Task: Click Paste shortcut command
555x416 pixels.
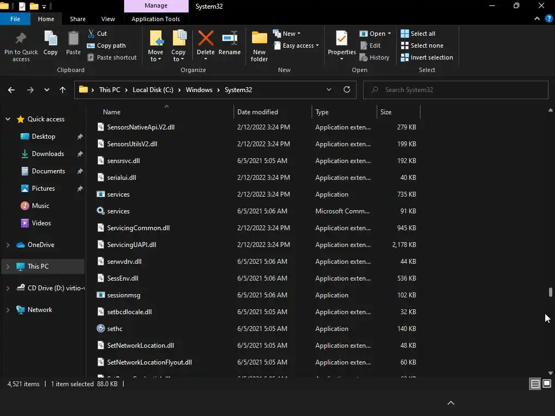Action: click(x=112, y=57)
